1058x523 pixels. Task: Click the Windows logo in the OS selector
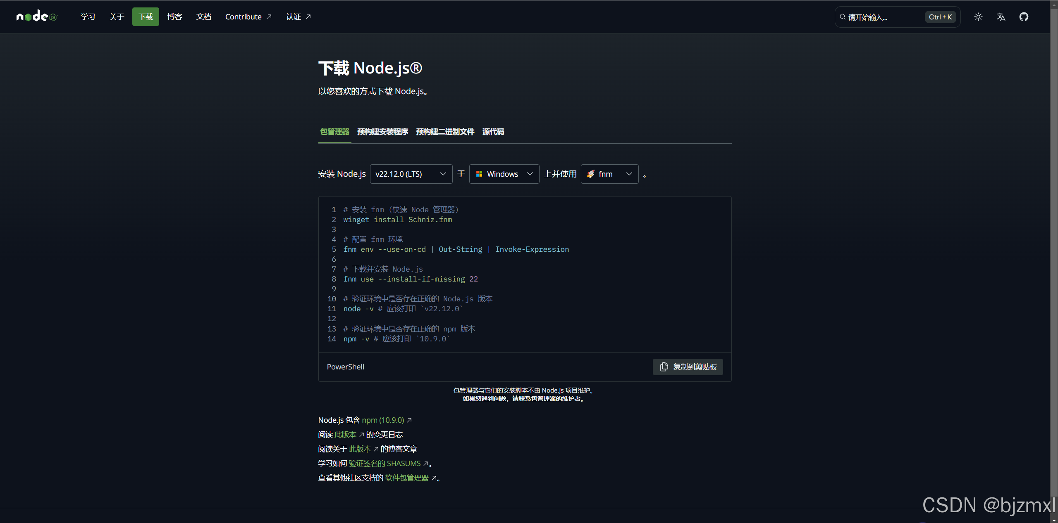(x=479, y=174)
